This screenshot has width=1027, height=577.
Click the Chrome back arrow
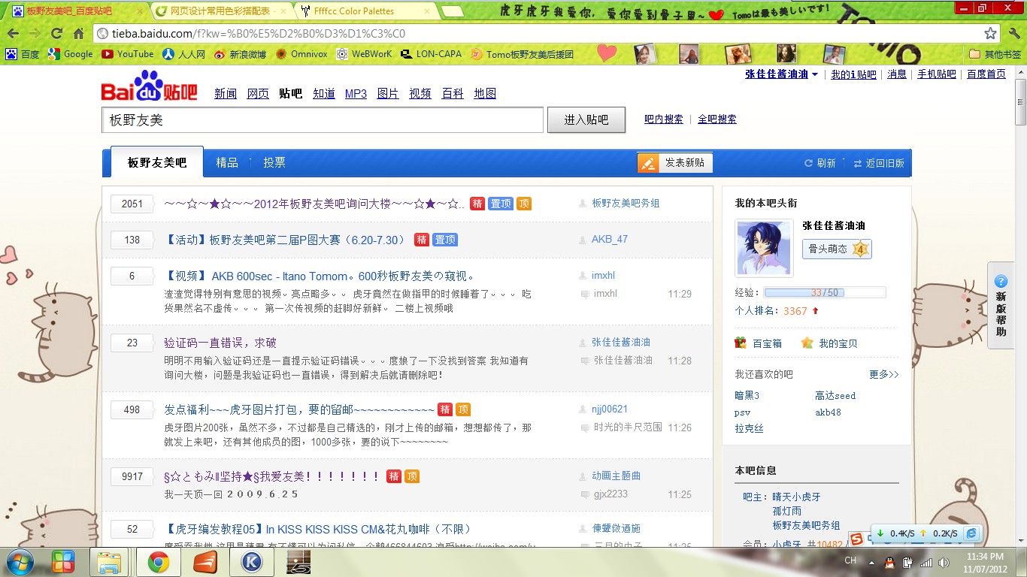point(14,34)
